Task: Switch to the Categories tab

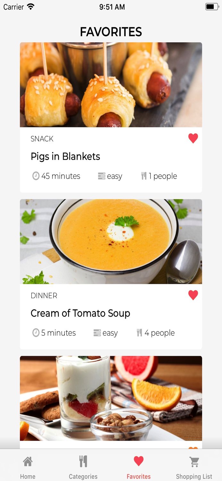Action: coord(83,467)
